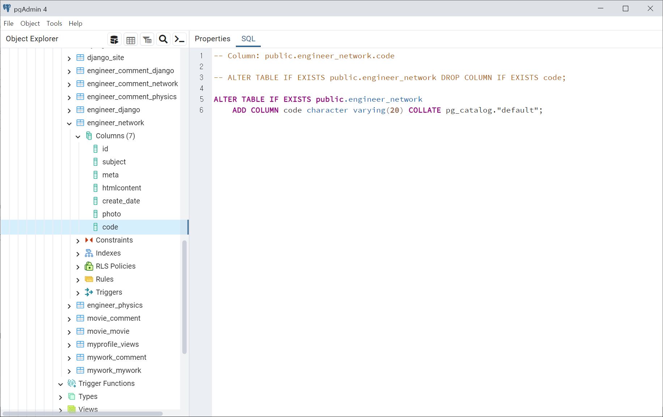This screenshot has width=663, height=417.
Task: Open the Query Tool toolbar icon
Action: 114,39
